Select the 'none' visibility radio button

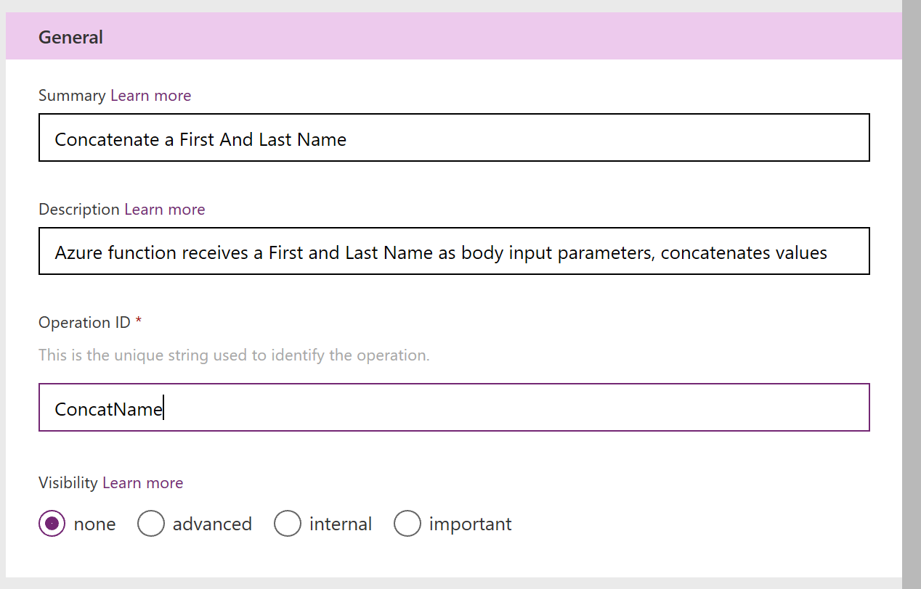click(52, 524)
